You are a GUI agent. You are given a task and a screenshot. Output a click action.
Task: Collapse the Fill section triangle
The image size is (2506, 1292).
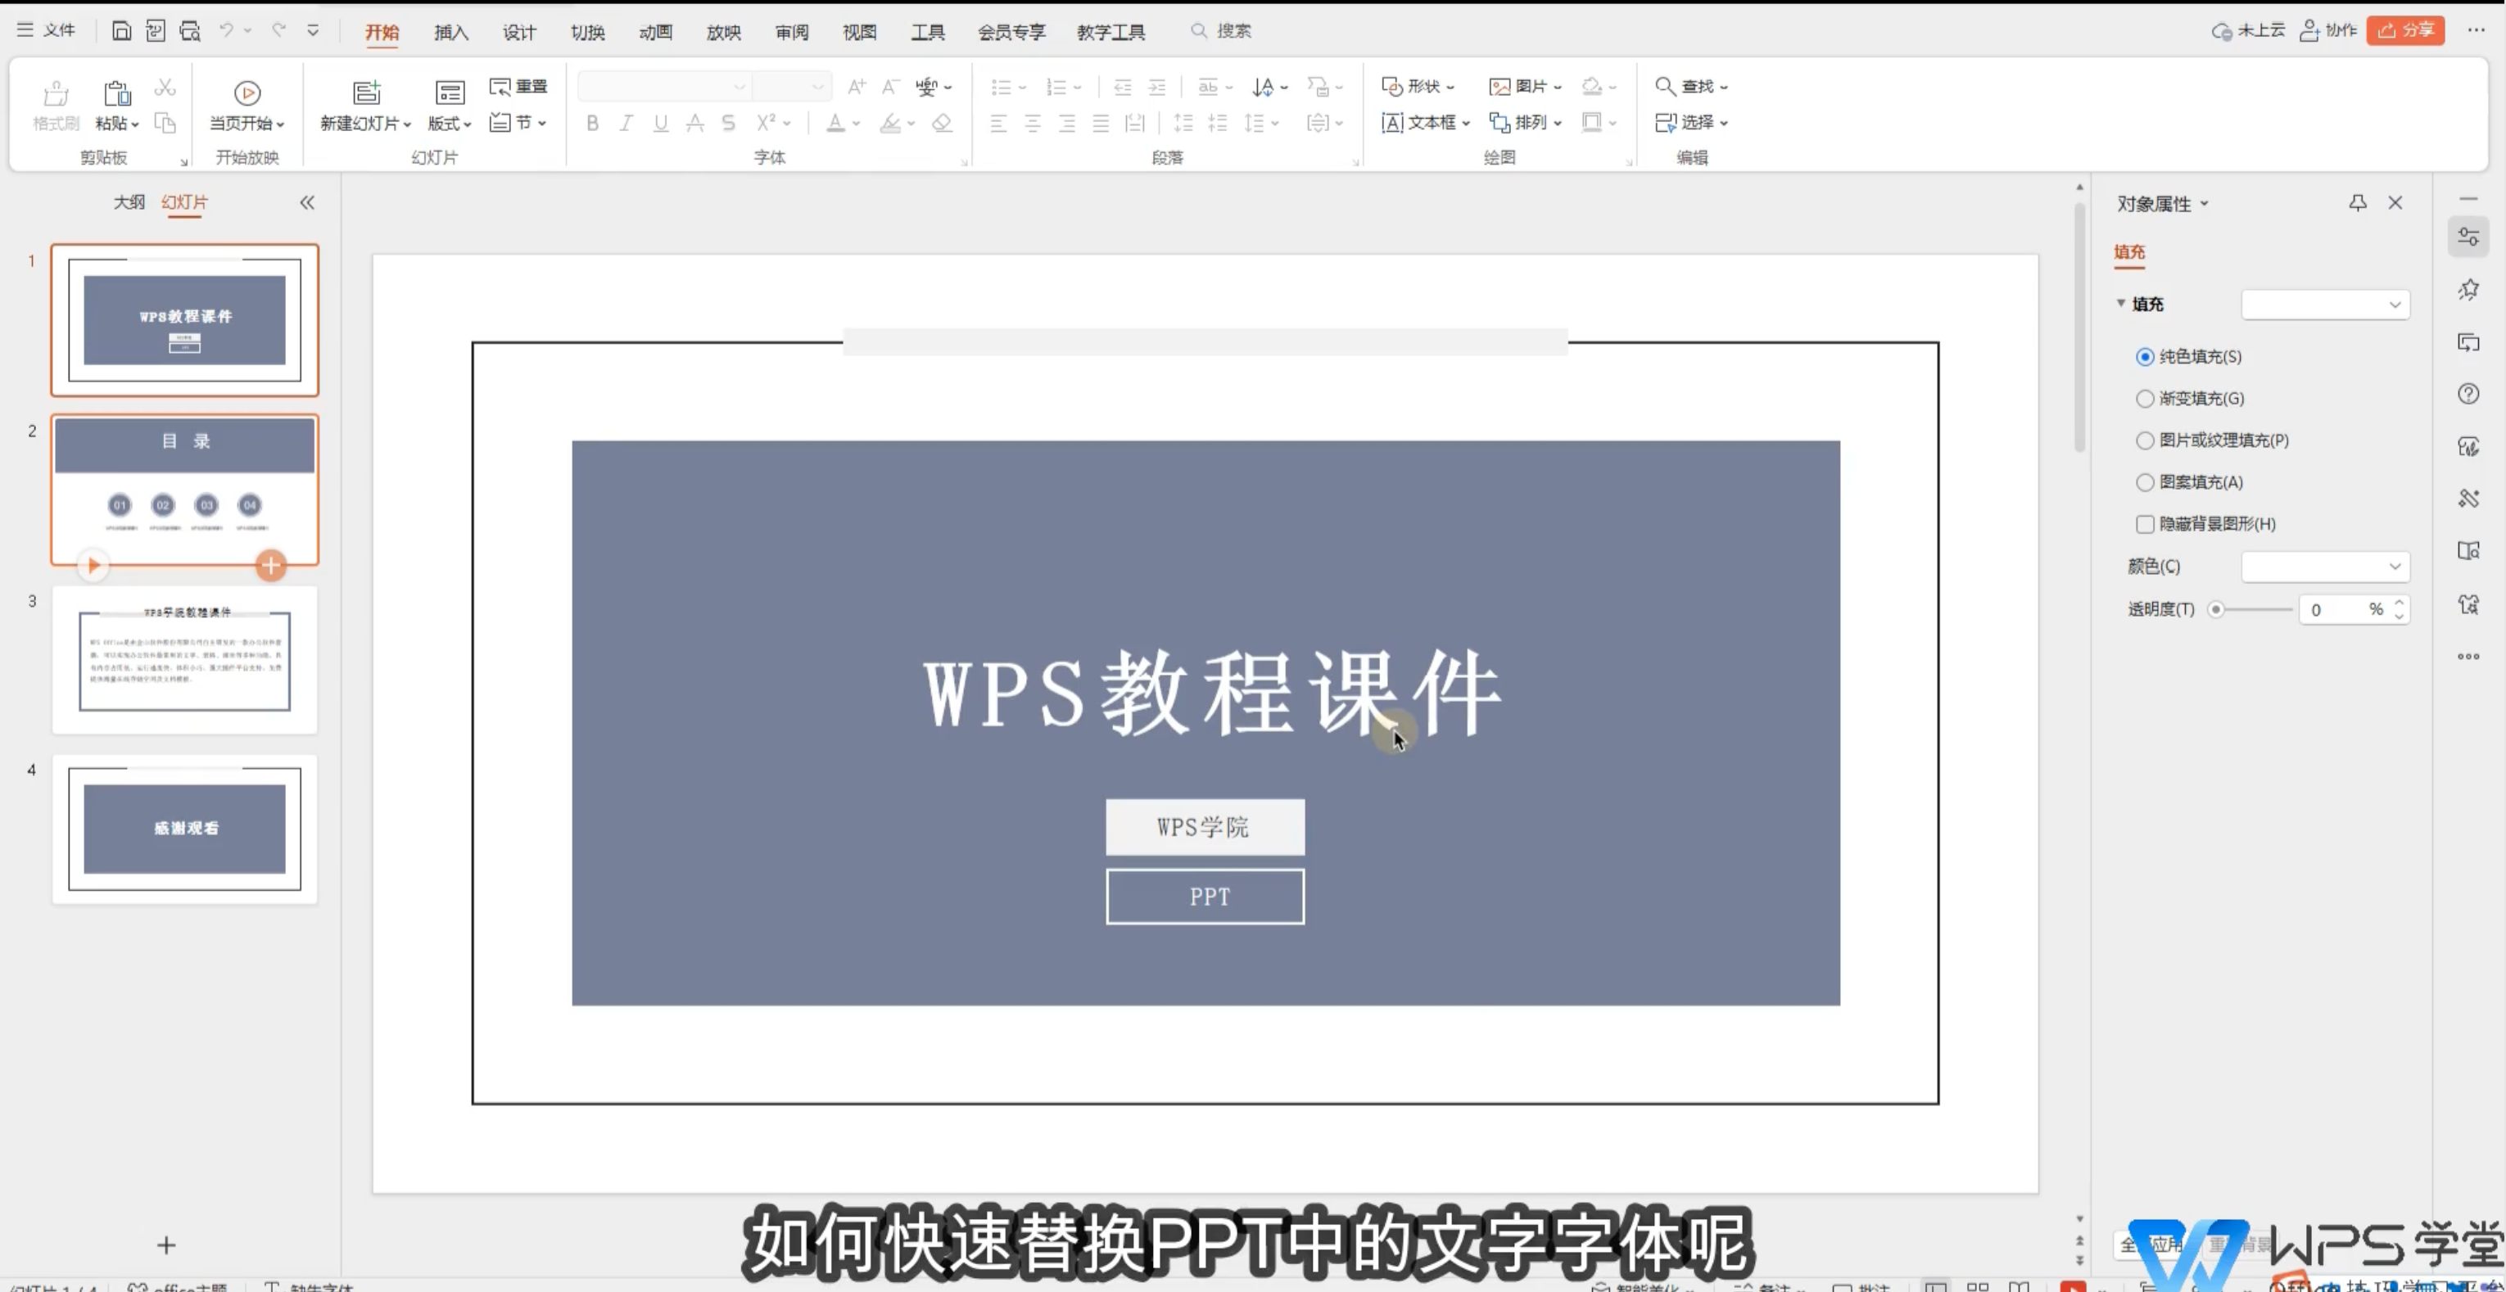click(x=2121, y=304)
